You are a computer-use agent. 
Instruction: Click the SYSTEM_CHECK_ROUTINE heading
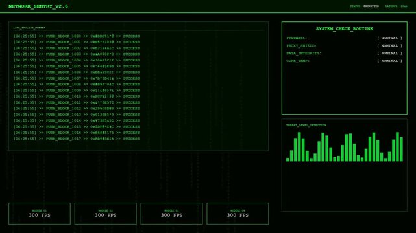click(345, 29)
